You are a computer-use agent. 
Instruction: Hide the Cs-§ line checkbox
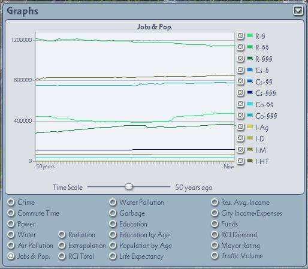point(240,70)
